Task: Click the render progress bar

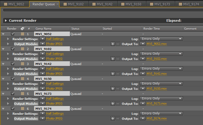Action: (x=103, y=10)
